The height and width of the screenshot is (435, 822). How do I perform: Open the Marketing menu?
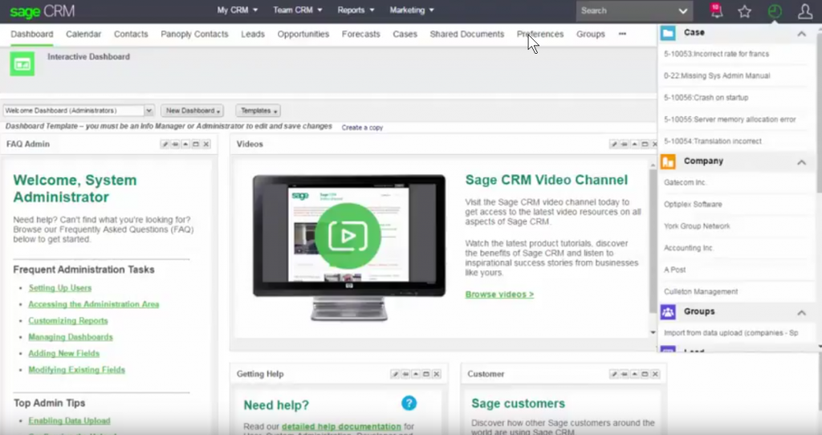pos(412,10)
